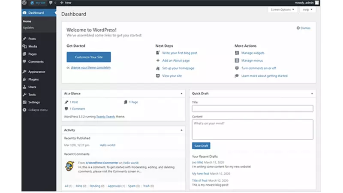Click the Quick Draft Title field
Image resolution: width=343 pixels, height=193 pixels.
pos(253,109)
